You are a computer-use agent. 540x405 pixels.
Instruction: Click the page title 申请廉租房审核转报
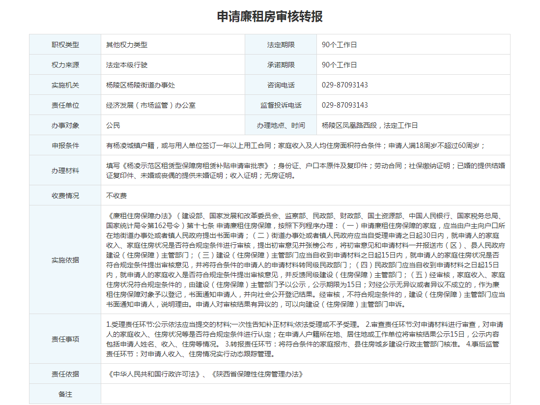pos(270,16)
